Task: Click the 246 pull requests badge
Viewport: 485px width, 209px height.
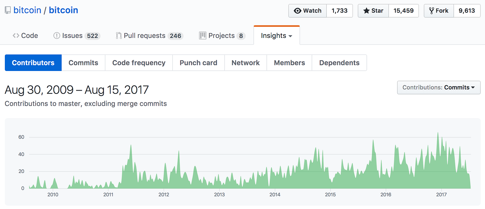Action: point(176,36)
